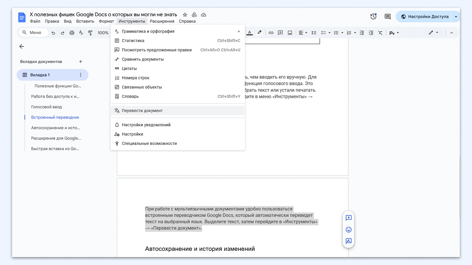
Task: Open the Формат menu
Action: point(106,21)
